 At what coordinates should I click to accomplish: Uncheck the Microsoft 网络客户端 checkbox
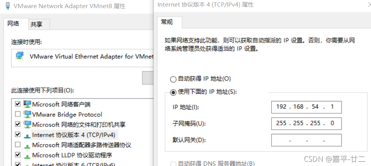click(x=18, y=104)
